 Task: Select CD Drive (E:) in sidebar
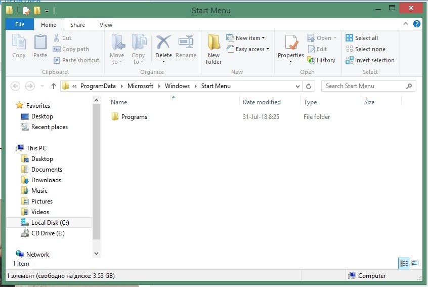[x=43, y=233]
